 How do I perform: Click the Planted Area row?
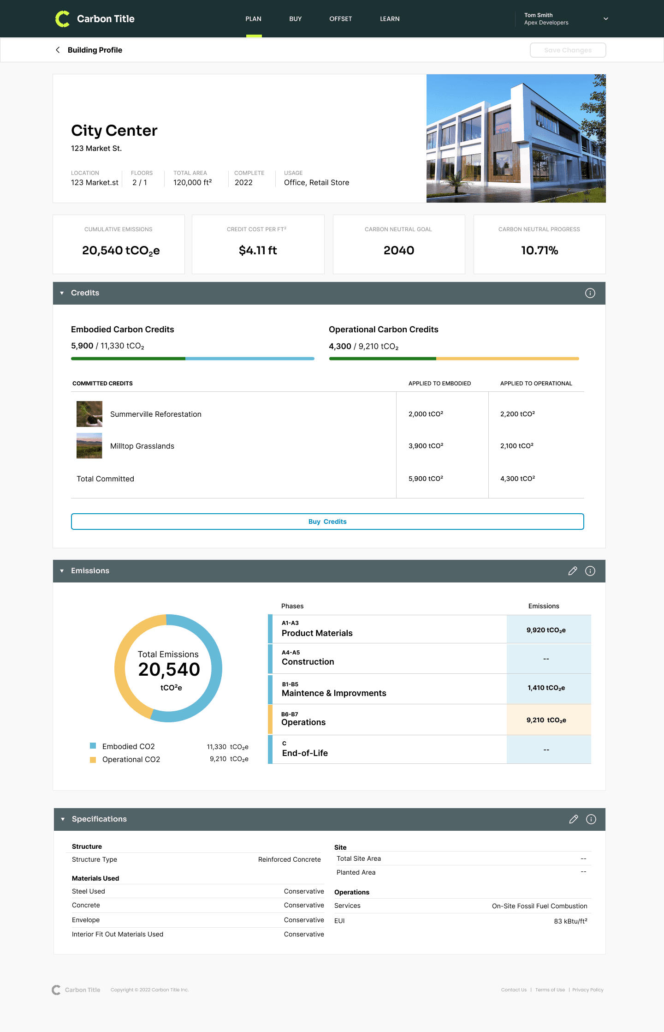(x=462, y=872)
